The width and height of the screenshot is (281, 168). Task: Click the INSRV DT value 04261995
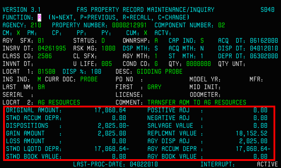coord(52,48)
